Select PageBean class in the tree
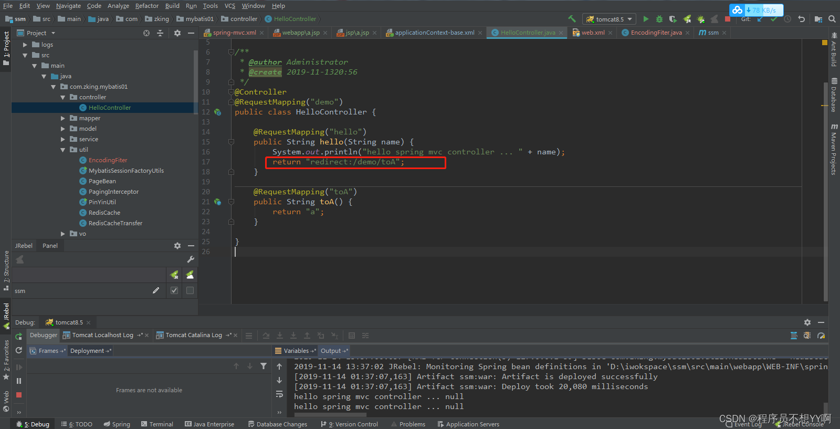This screenshot has height=429, width=840. click(x=102, y=181)
